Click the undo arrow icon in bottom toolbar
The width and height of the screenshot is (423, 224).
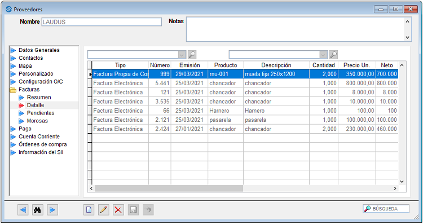coord(148,210)
